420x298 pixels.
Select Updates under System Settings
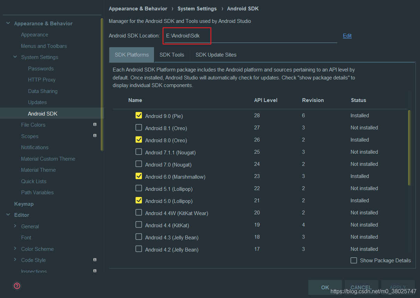(37, 102)
